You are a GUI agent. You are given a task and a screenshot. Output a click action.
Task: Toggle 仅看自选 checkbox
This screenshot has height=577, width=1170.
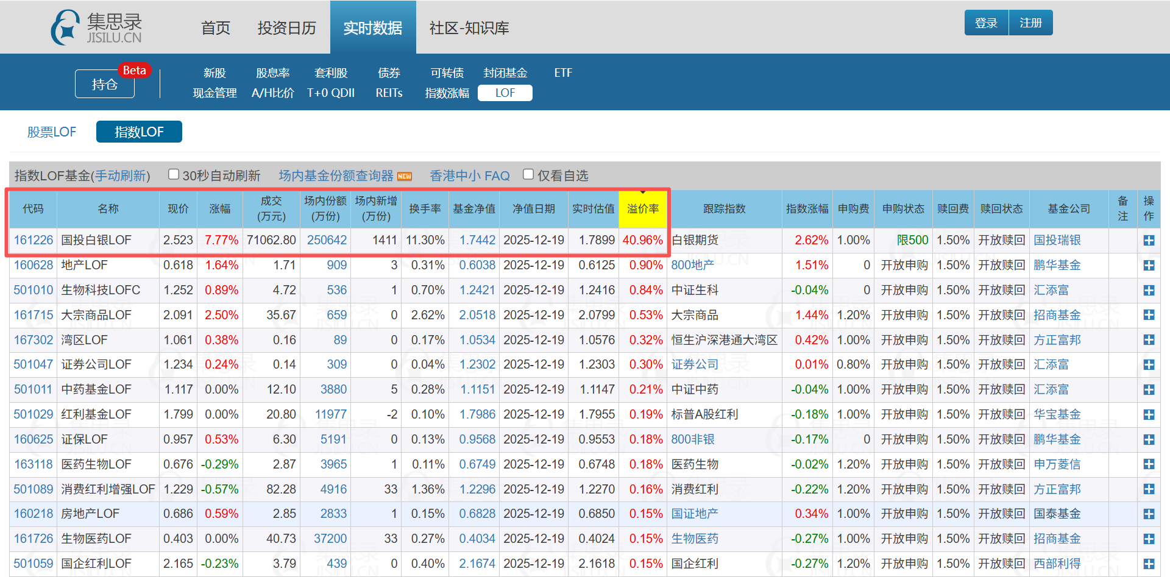pyautogui.click(x=528, y=175)
